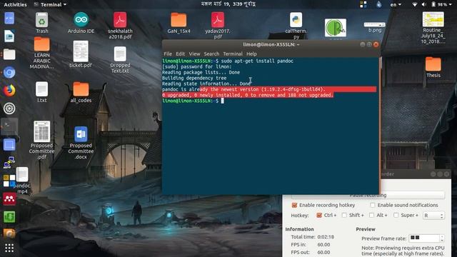Open the File menu in Terminal
This screenshot has height=257, width=457.
[x=168, y=54]
